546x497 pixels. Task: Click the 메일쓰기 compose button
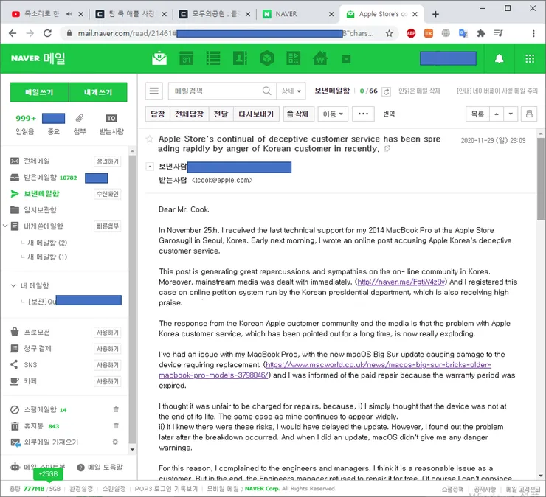pyautogui.click(x=39, y=92)
